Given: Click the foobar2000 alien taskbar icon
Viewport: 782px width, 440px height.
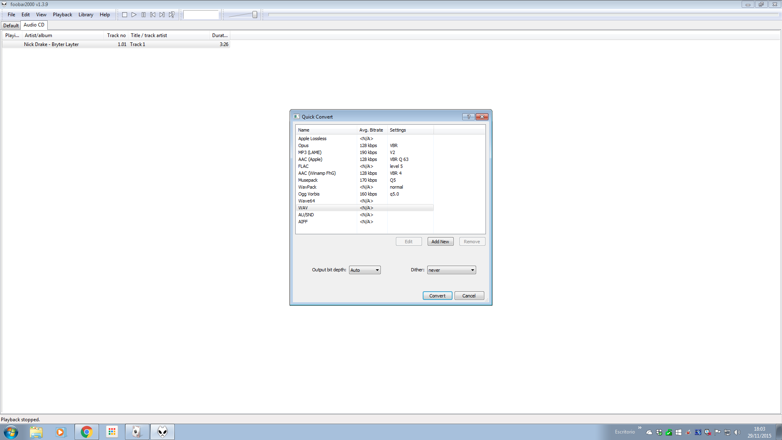Looking at the screenshot, I should point(163,432).
